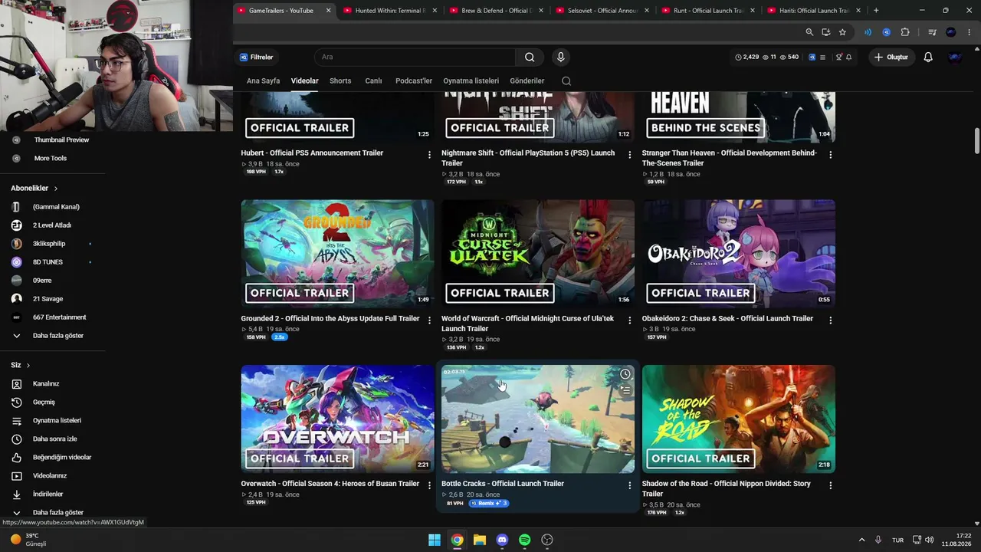Open the Windows Start menu
The image size is (981, 552).
(435, 540)
